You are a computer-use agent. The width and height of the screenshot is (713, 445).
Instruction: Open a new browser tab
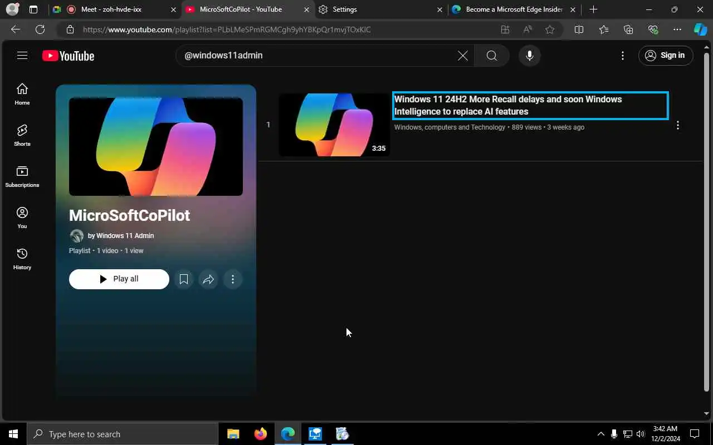click(593, 9)
